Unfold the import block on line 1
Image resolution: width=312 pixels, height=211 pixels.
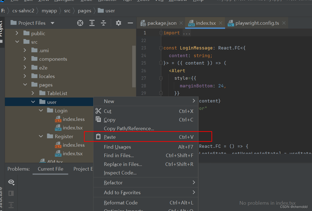(161, 33)
